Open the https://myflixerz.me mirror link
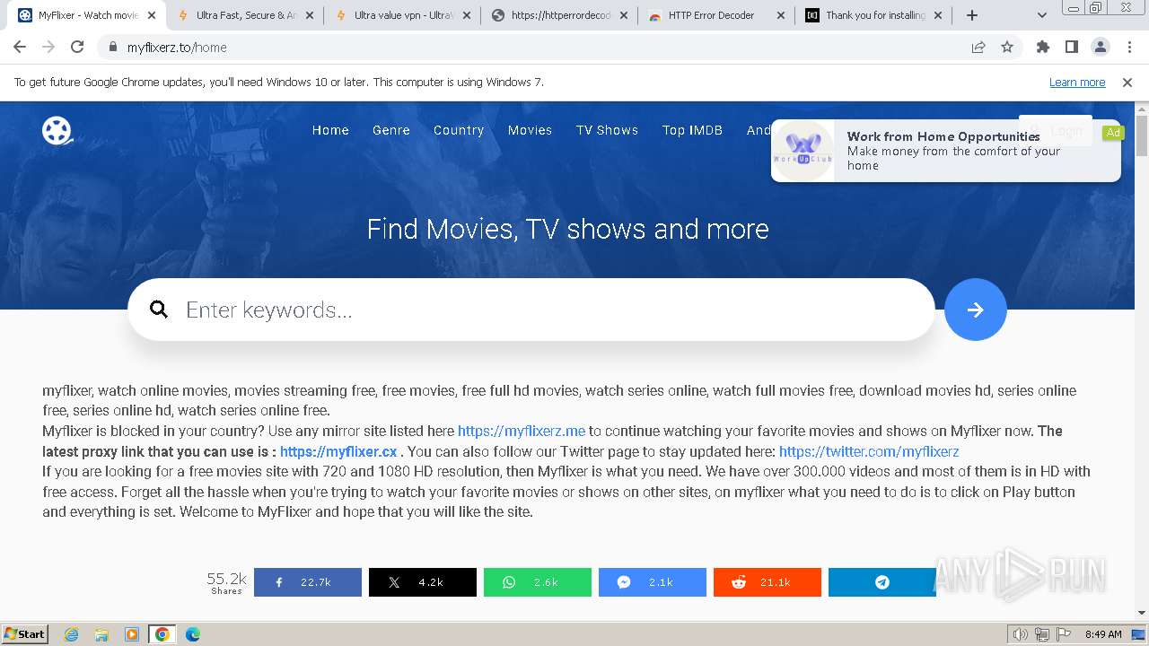This screenshot has height=646, width=1149. pyautogui.click(x=522, y=431)
